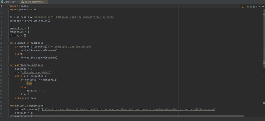
Task: Click the yellow warning icon showing 1
Action: coord(243,7)
